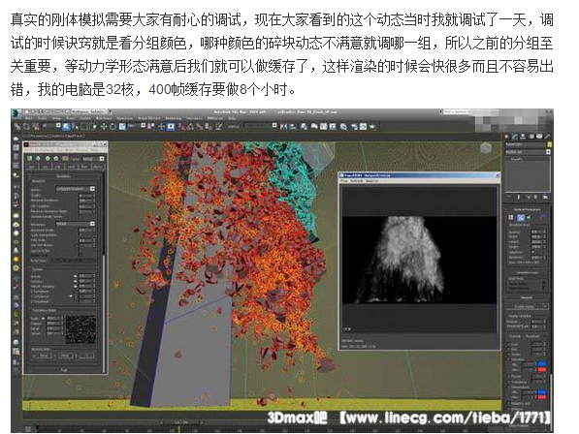Click the turbulence noise preview thumbnail
This screenshot has width=579, height=434.
[80, 329]
